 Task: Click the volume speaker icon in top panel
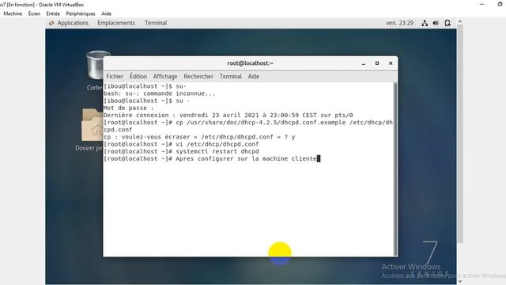click(436, 23)
